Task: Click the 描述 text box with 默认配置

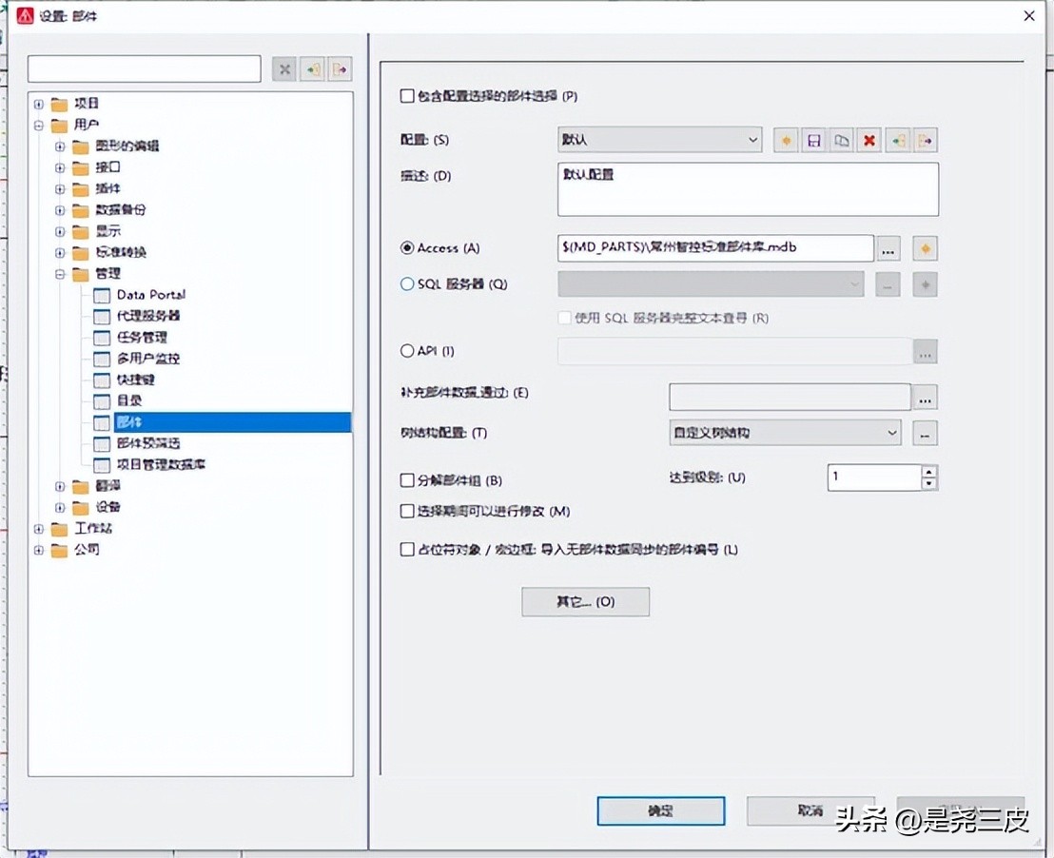Action: (748, 189)
